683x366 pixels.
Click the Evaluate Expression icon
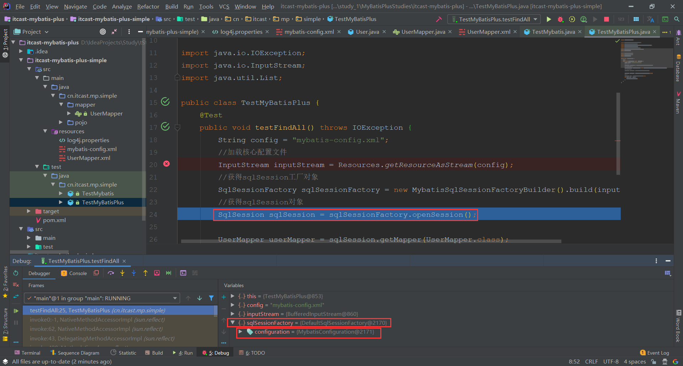pyautogui.click(x=183, y=273)
